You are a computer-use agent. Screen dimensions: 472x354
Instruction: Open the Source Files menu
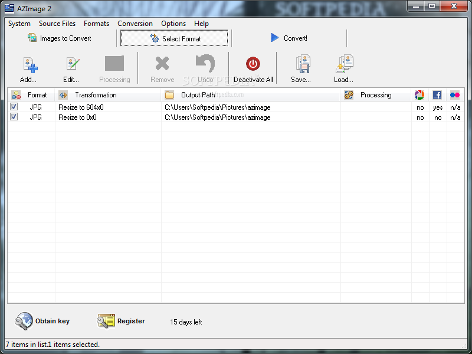click(x=57, y=24)
